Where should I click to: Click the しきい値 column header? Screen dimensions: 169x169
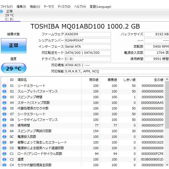(x=128, y=80)
